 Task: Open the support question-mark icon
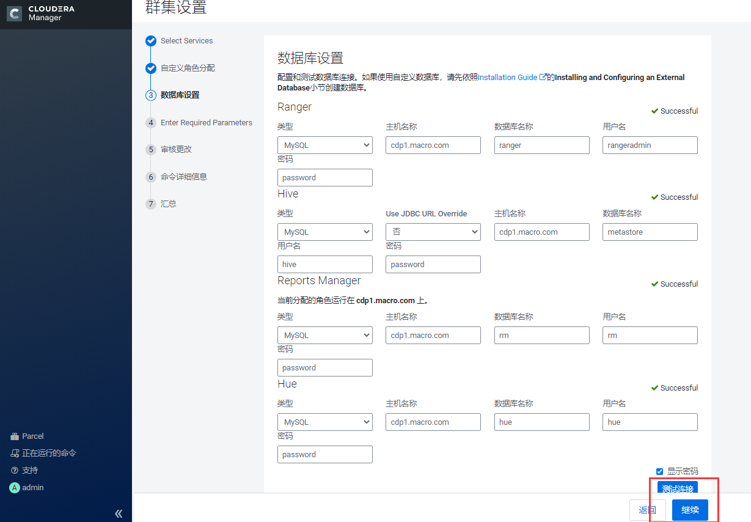tap(15, 471)
